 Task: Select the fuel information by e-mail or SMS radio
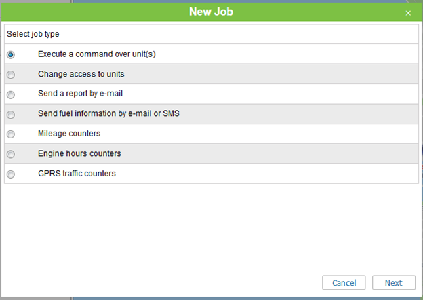tap(11, 115)
